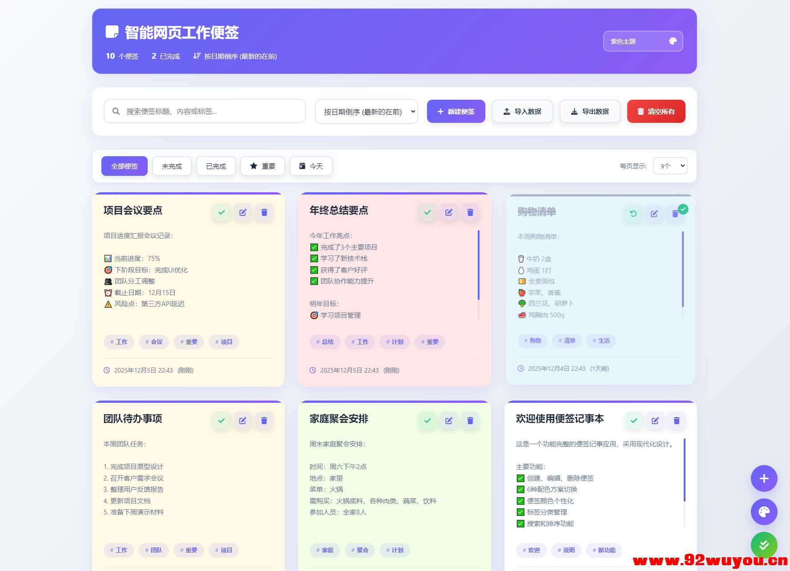Screen dimensions: 790x571
Task: Click the search magnifier icon in search bar
Action: [x=116, y=111]
